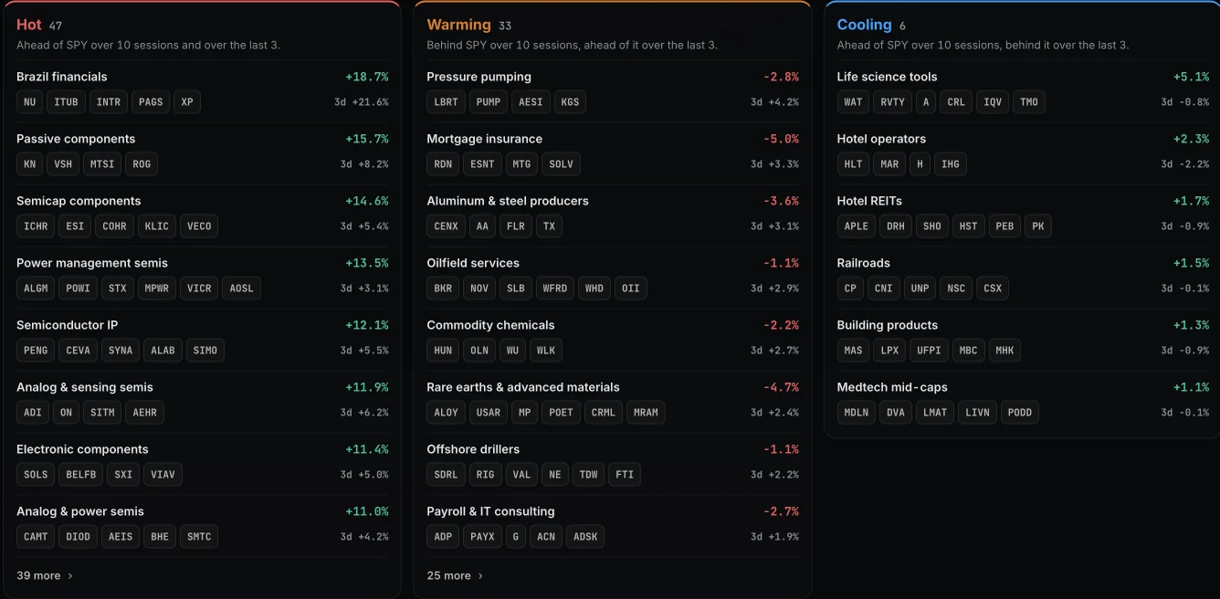The width and height of the screenshot is (1220, 599).
Task: Click the APLE ticker chip
Action: click(856, 226)
